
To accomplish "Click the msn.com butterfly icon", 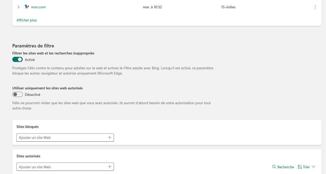I will [x=27, y=7].
